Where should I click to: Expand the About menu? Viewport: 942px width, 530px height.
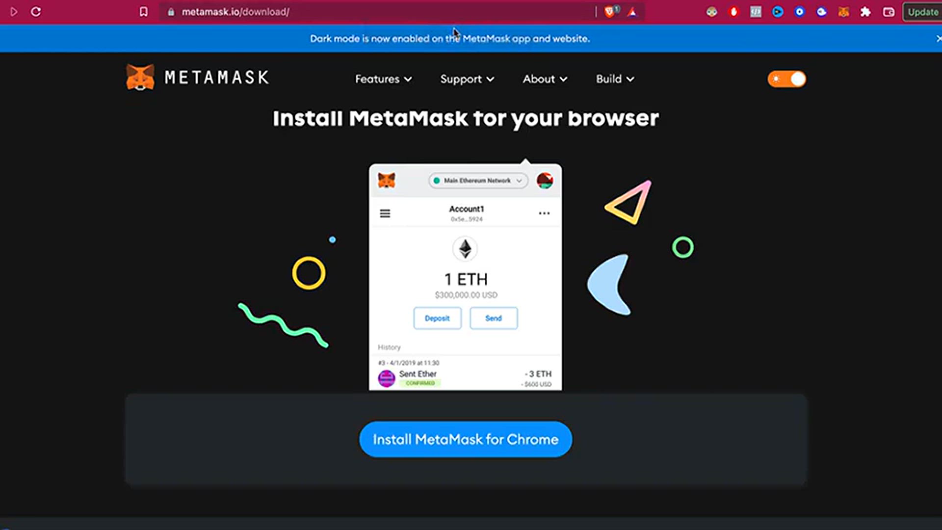(x=545, y=79)
